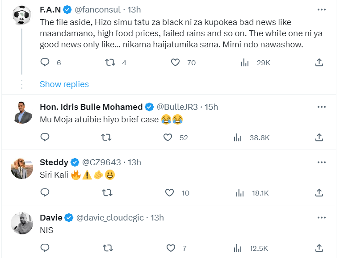Open the @CZ9643 profile handle

tap(101, 162)
